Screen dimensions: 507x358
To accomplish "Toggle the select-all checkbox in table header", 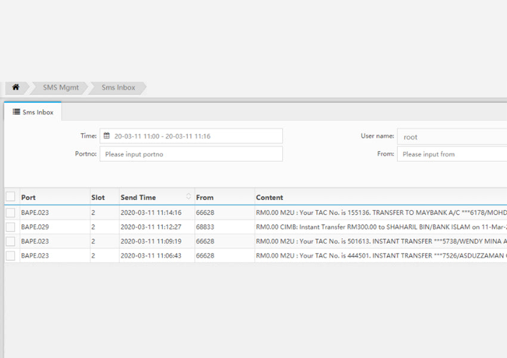I will 10,197.
